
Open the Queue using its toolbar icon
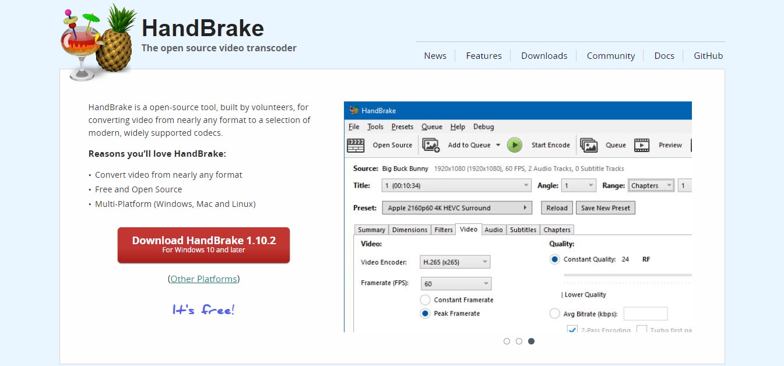[589, 145]
